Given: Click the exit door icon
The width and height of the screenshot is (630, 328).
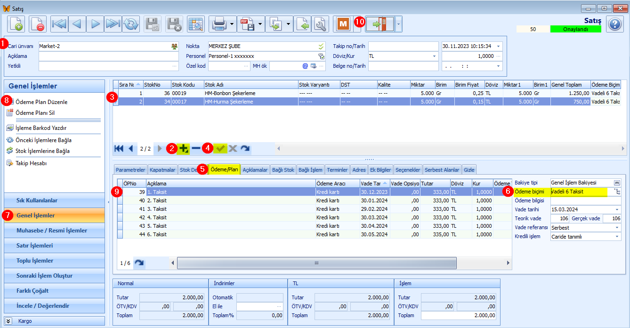Looking at the screenshot, I should (x=380, y=24).
